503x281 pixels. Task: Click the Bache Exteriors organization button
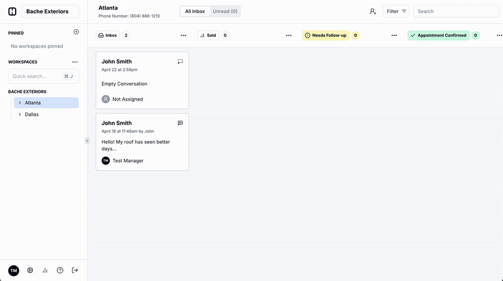pos(50,11)
